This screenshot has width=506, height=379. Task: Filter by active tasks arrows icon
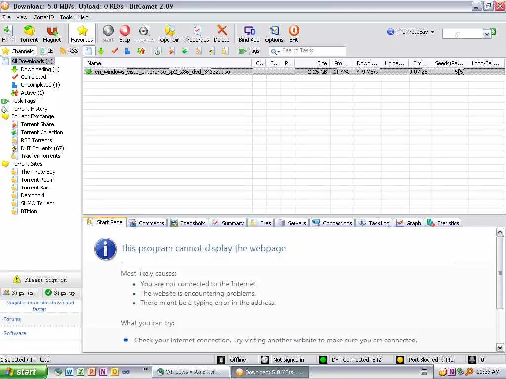click(x=141, y=51)
